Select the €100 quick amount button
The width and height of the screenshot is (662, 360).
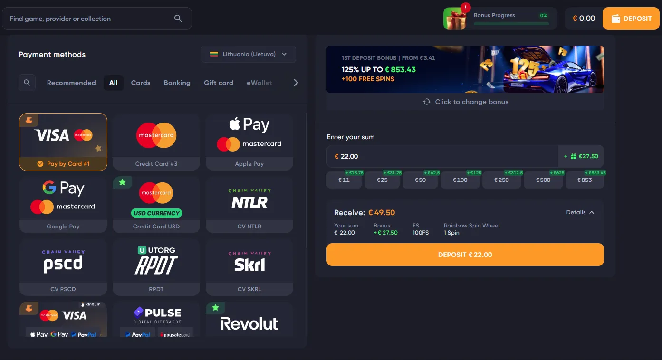[460, 180]
